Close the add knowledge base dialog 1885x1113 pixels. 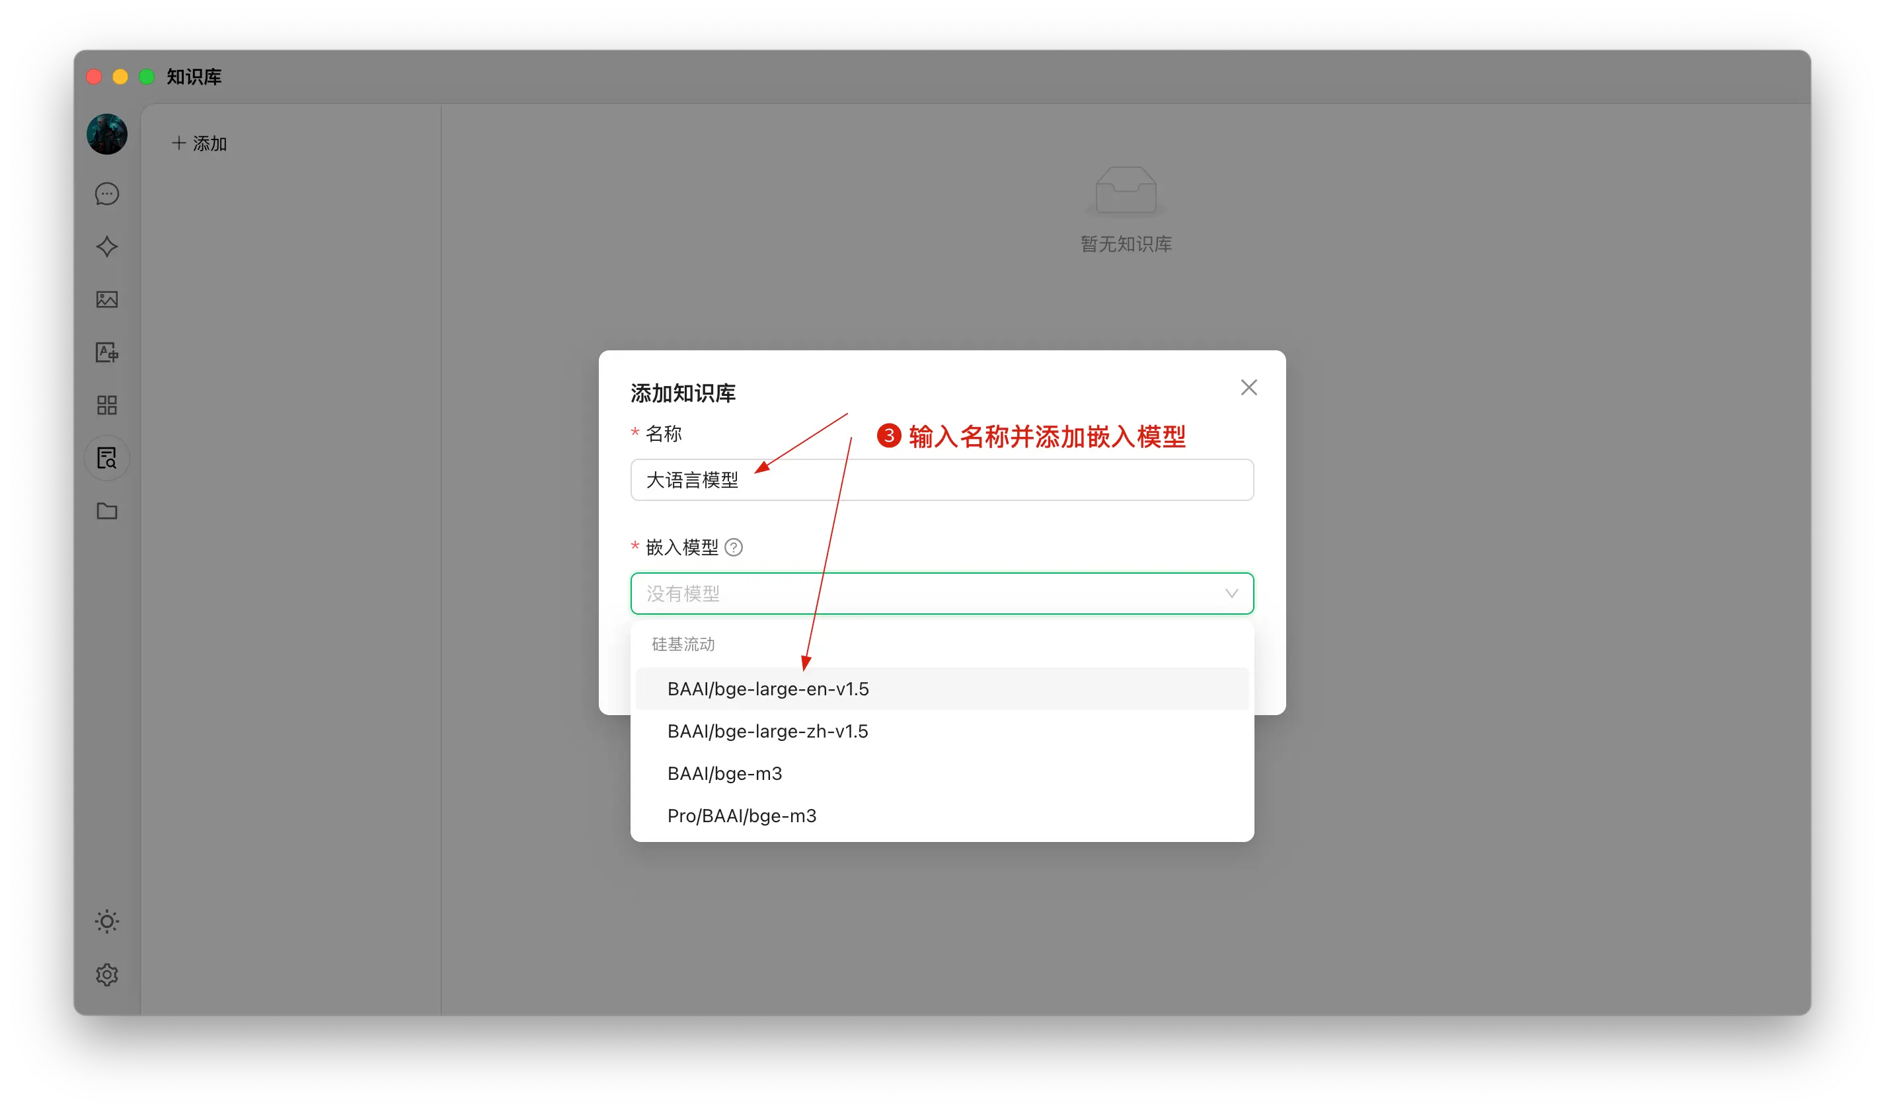click(x=1249, y=388)
